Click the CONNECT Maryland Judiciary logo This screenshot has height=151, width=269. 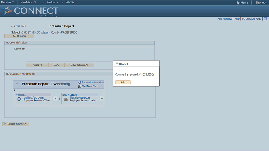click(x=30, y=11)
